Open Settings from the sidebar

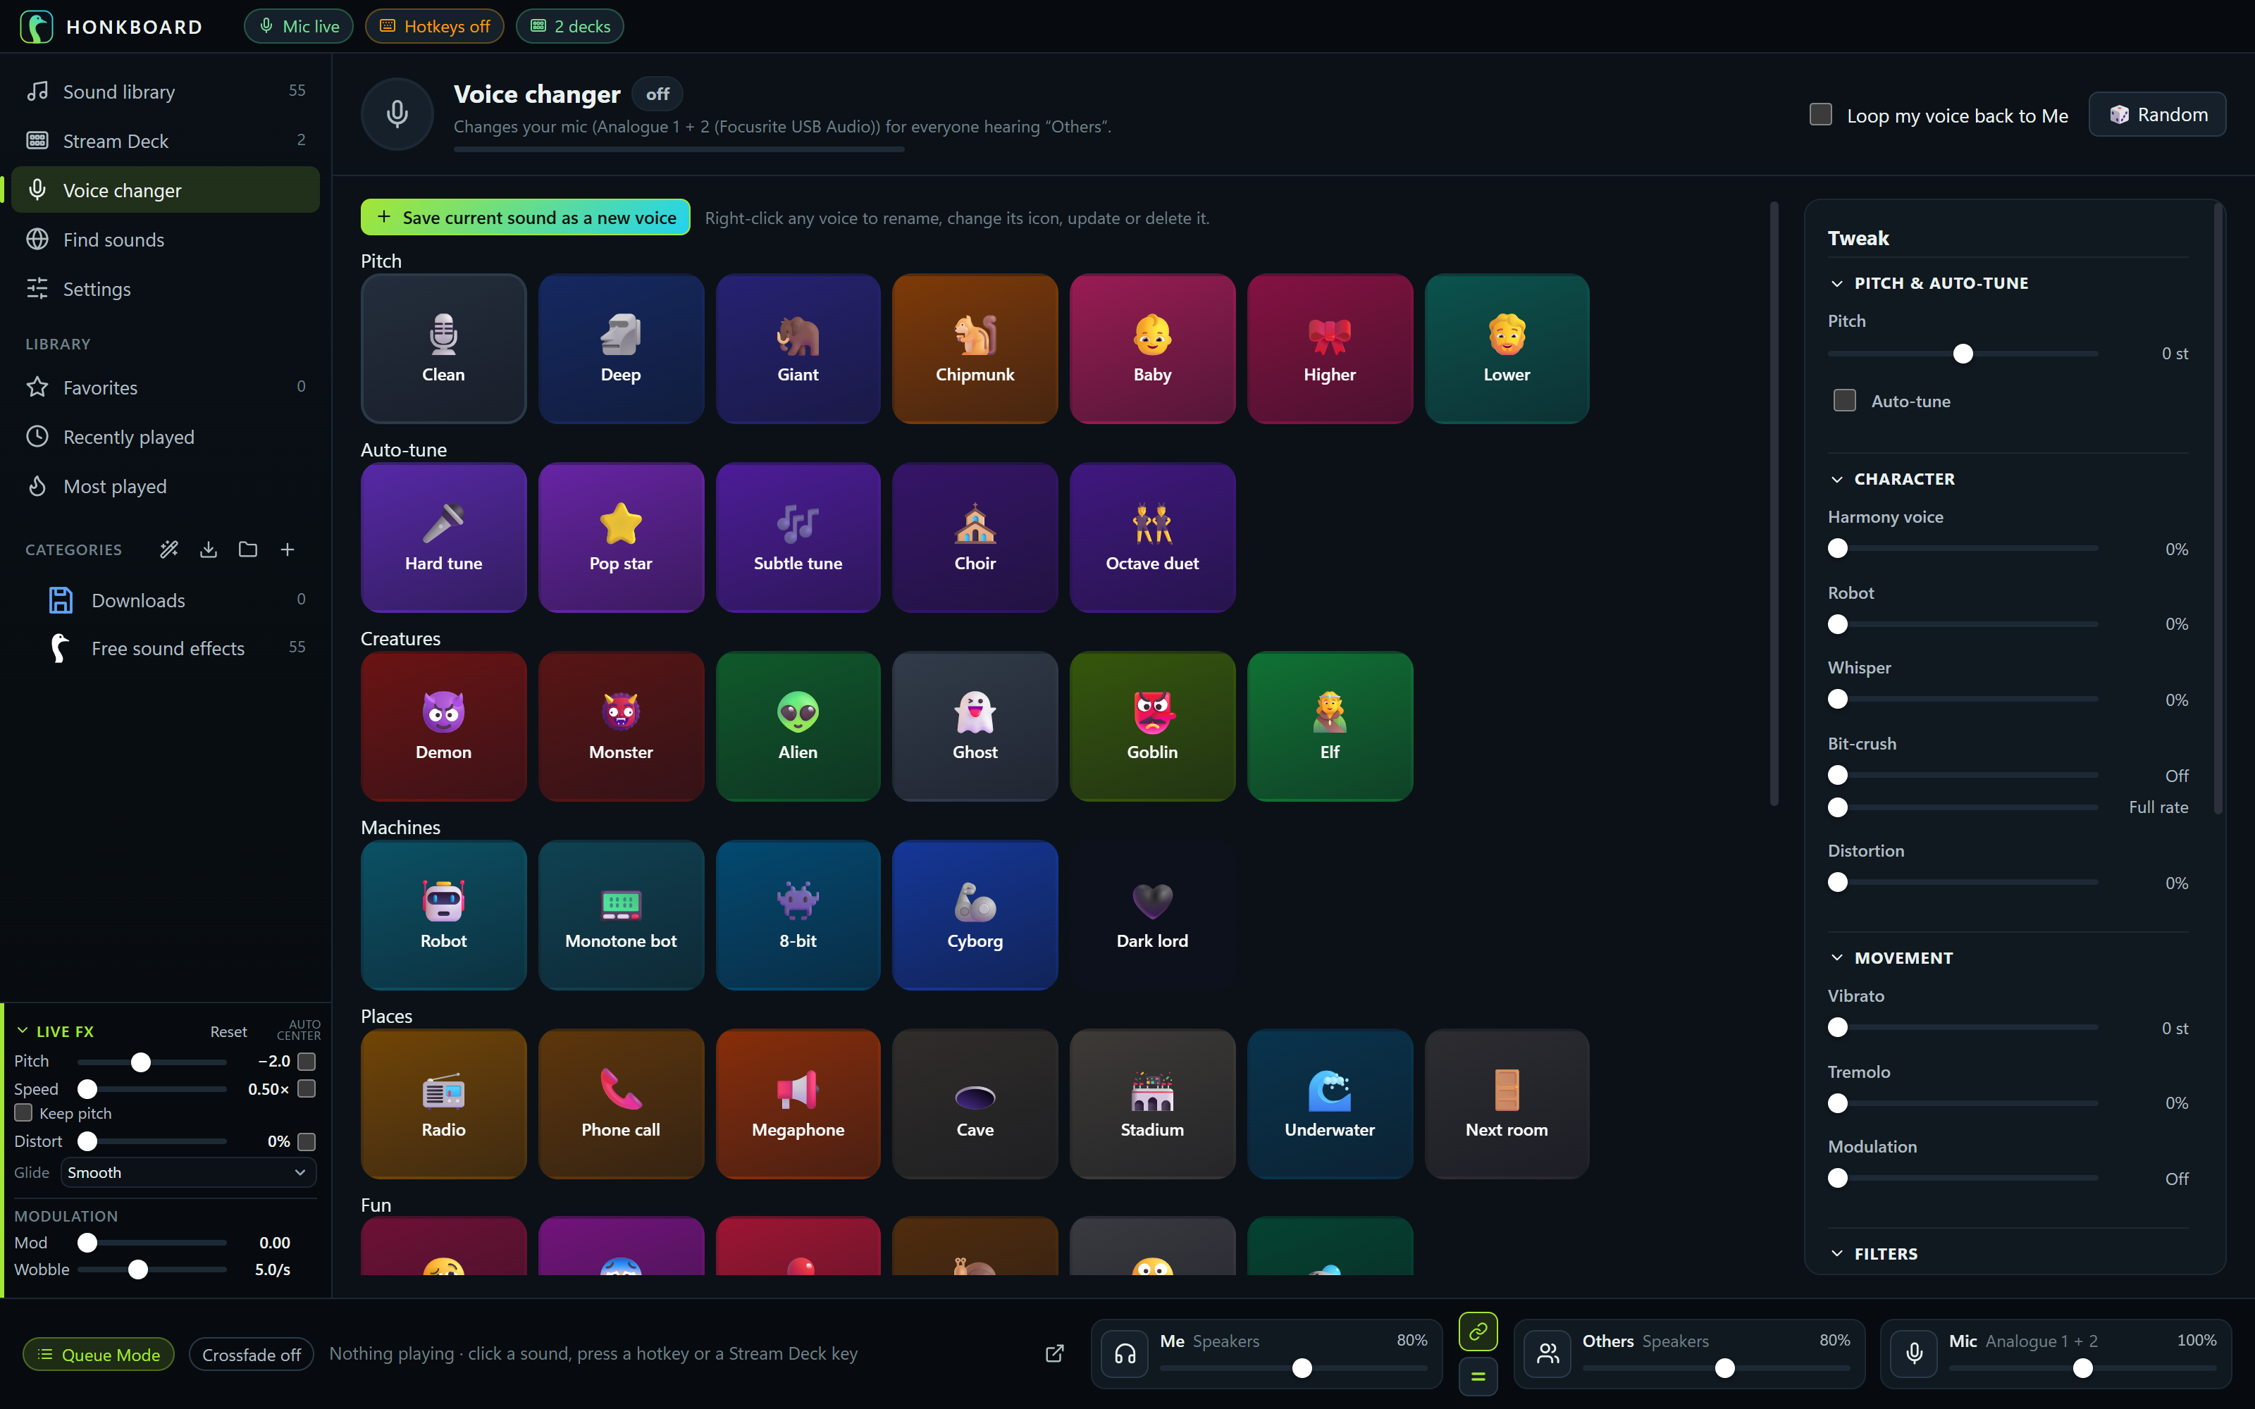[166, 289]
